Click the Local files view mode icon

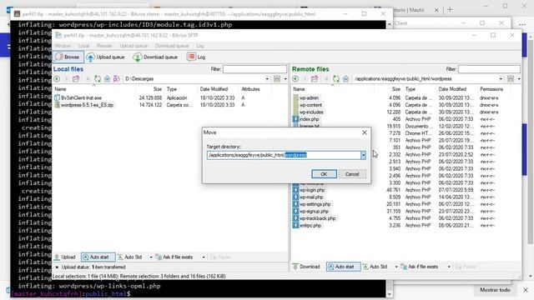point(277,79)
